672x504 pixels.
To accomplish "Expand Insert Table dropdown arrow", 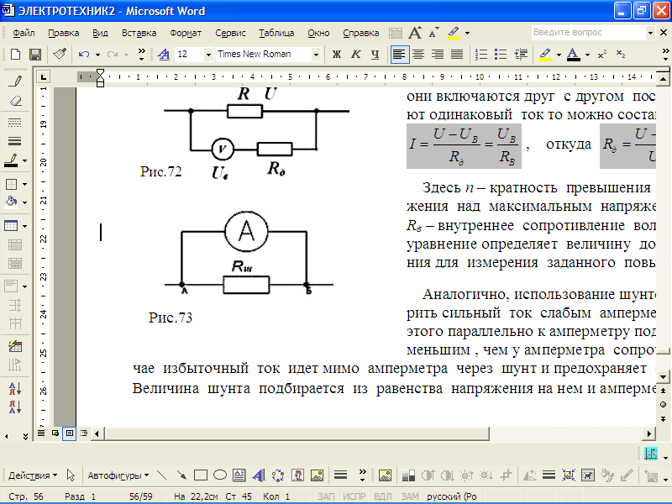I will (25, 226).
